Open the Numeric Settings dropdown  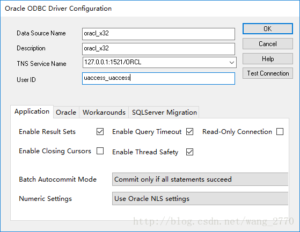point(200,199)
